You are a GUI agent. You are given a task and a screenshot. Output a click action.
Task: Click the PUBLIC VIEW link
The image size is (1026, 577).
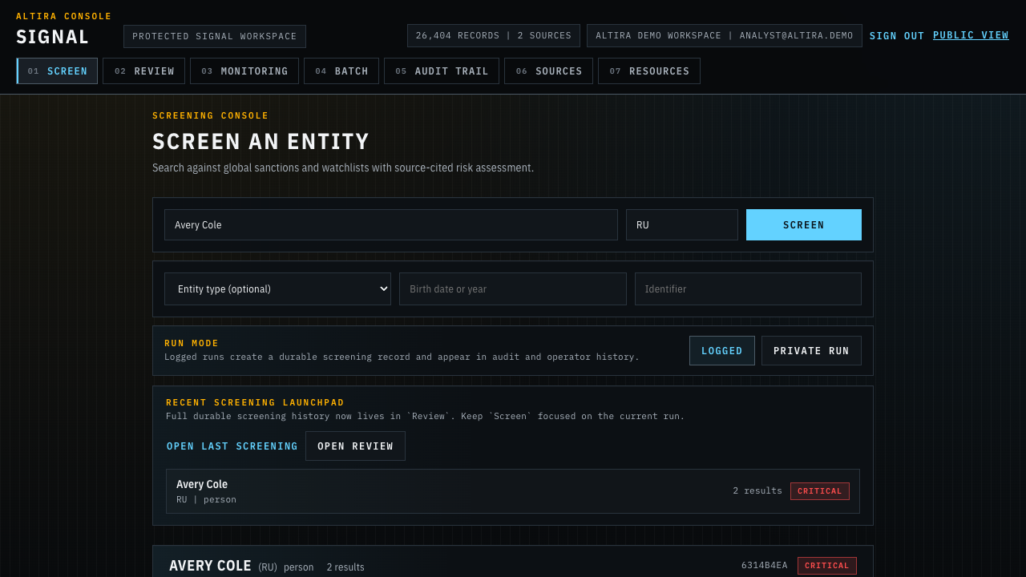971,35
